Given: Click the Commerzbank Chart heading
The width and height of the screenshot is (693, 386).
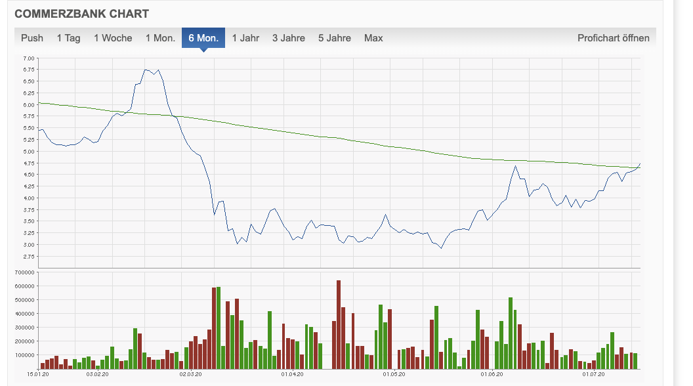Looking at the screenshot, I should click(x=82, y=14).
